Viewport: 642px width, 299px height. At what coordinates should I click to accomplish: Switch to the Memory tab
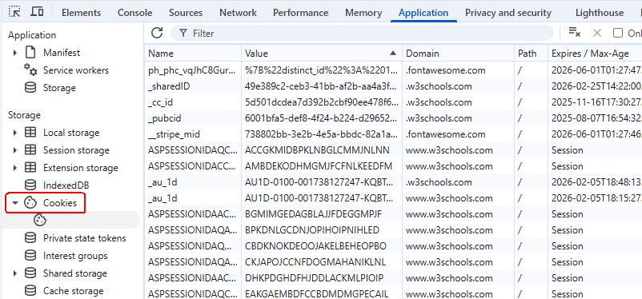363,13
